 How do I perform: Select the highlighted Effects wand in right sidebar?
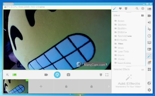(x=149, y=56)
